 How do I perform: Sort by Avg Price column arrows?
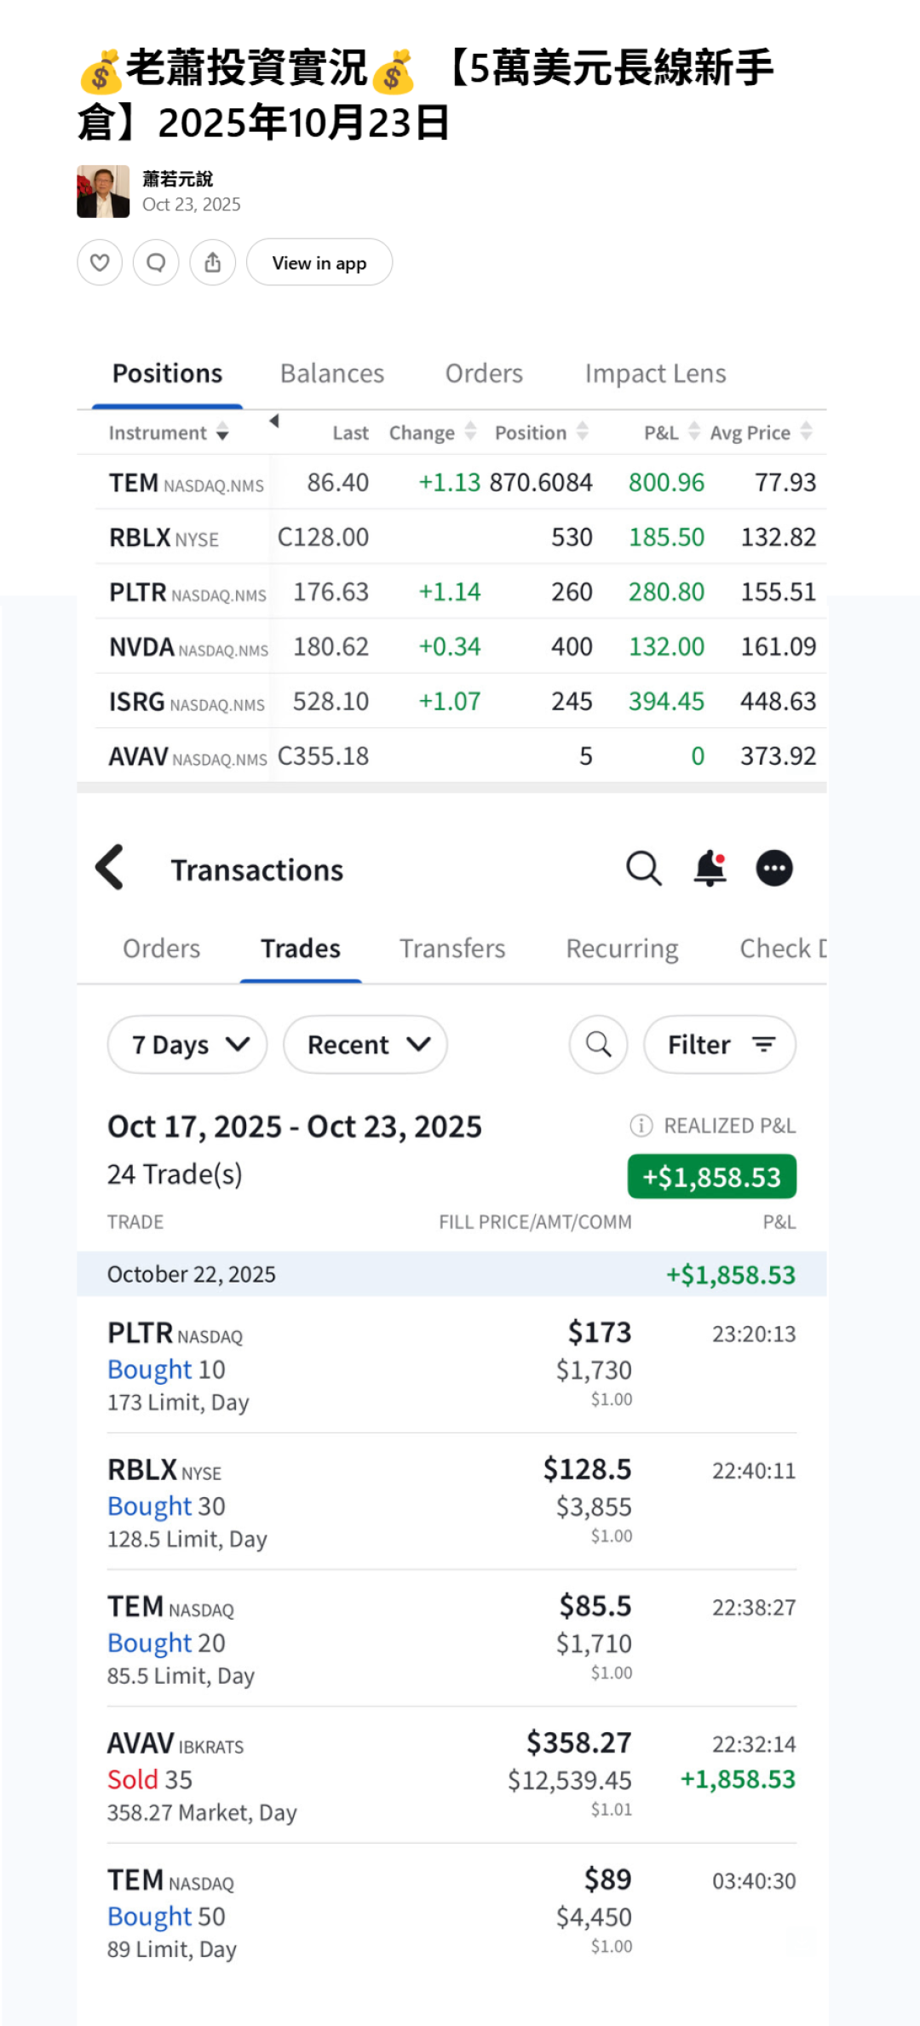806,432
